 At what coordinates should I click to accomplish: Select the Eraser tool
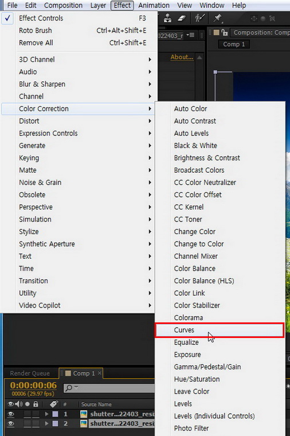click(x=182, y=18)
